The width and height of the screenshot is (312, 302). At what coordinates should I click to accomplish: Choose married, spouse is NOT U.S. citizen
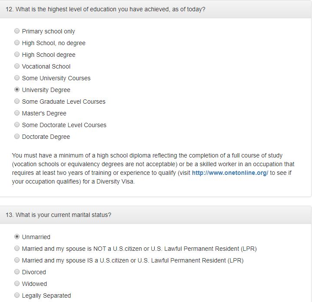click(17, 249)
